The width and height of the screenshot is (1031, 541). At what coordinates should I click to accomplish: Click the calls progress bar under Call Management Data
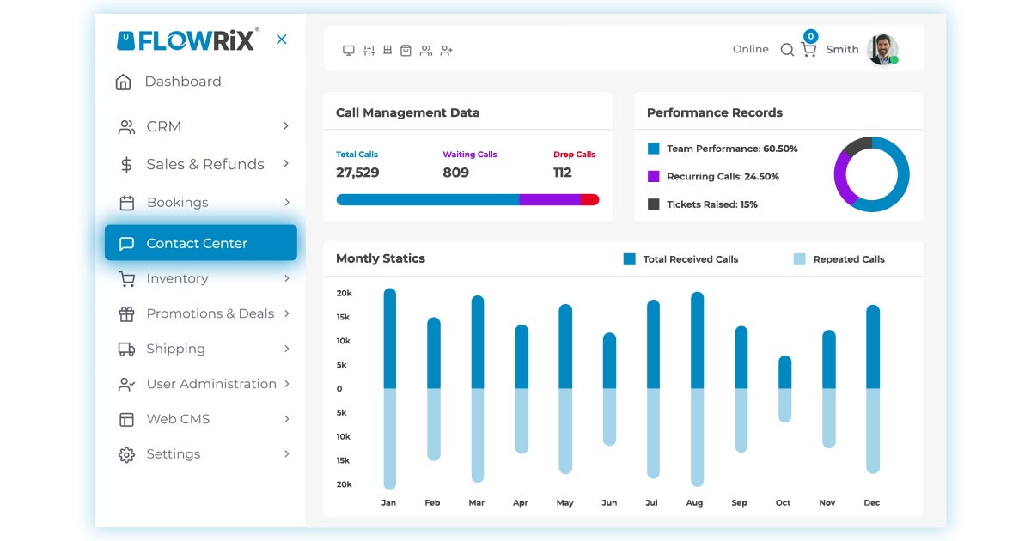pyautogui.click(x=467, y=199)
